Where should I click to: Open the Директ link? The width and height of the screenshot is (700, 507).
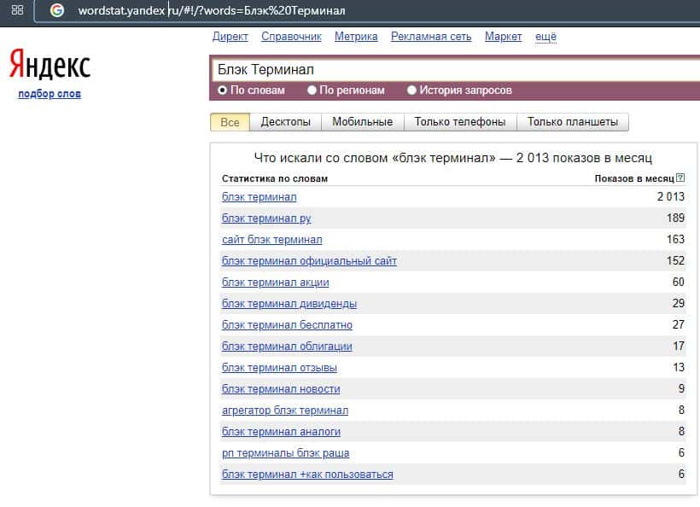pos(230,37)
